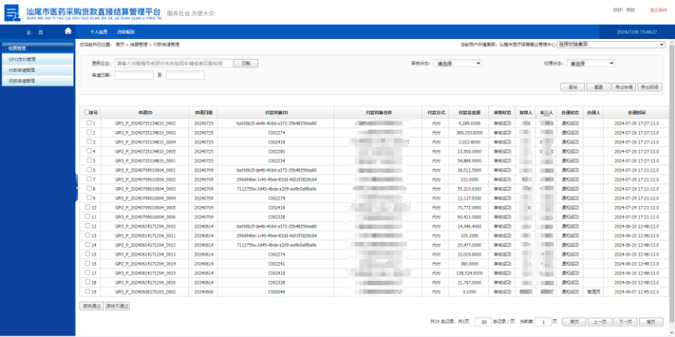Viewport: 675px width, 337px height.
Task: Check the checkbox for row 1
Action: point(88,123)
